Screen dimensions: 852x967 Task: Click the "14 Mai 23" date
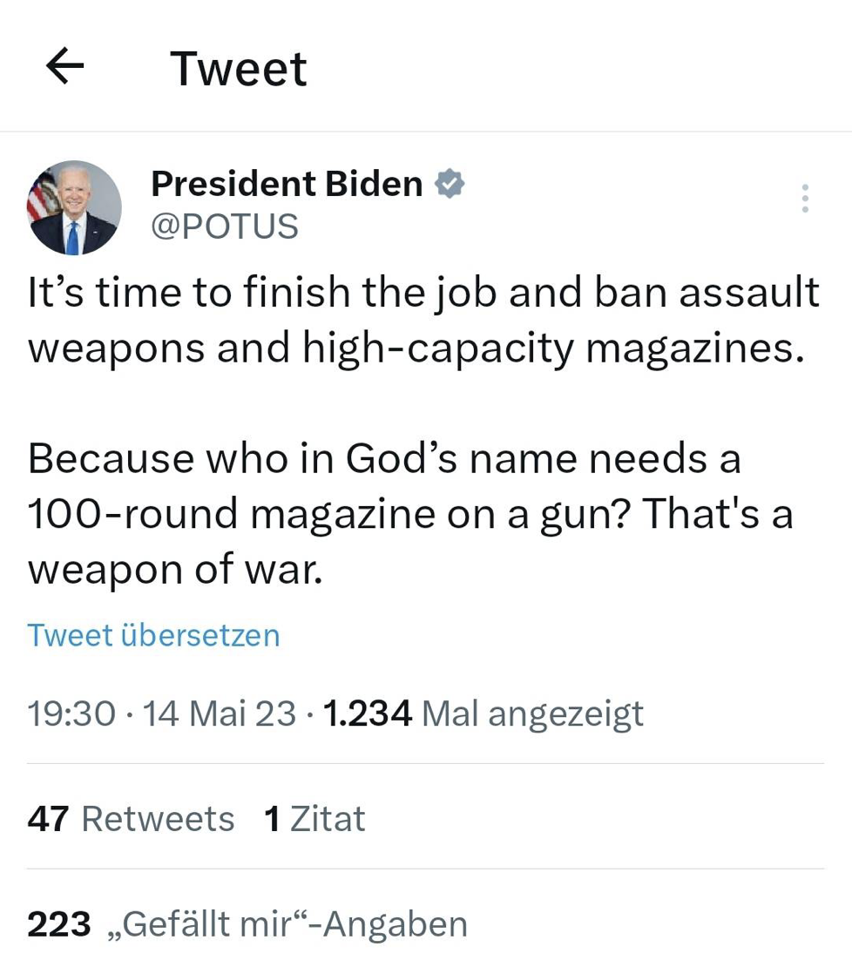(219, 714)
